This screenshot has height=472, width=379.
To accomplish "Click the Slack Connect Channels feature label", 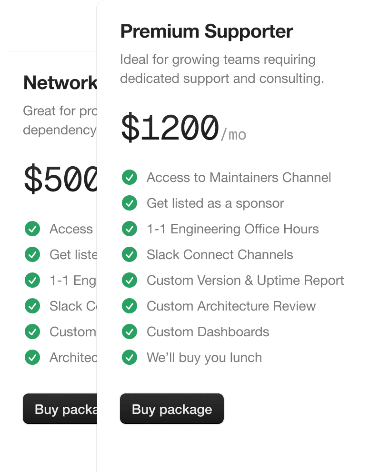I will (x=219, y=255).
